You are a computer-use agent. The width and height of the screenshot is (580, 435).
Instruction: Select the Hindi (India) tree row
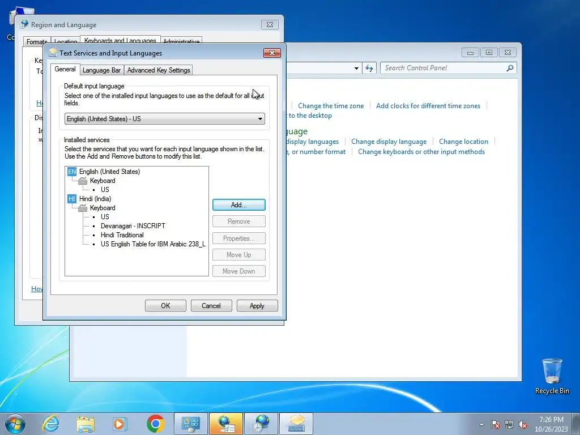[95, 199]
